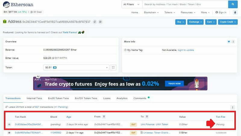Open the Crypto Credit dropdown button
Viewport: 241px width, 136px height.
pyautogui.click(x=228, y=22)
